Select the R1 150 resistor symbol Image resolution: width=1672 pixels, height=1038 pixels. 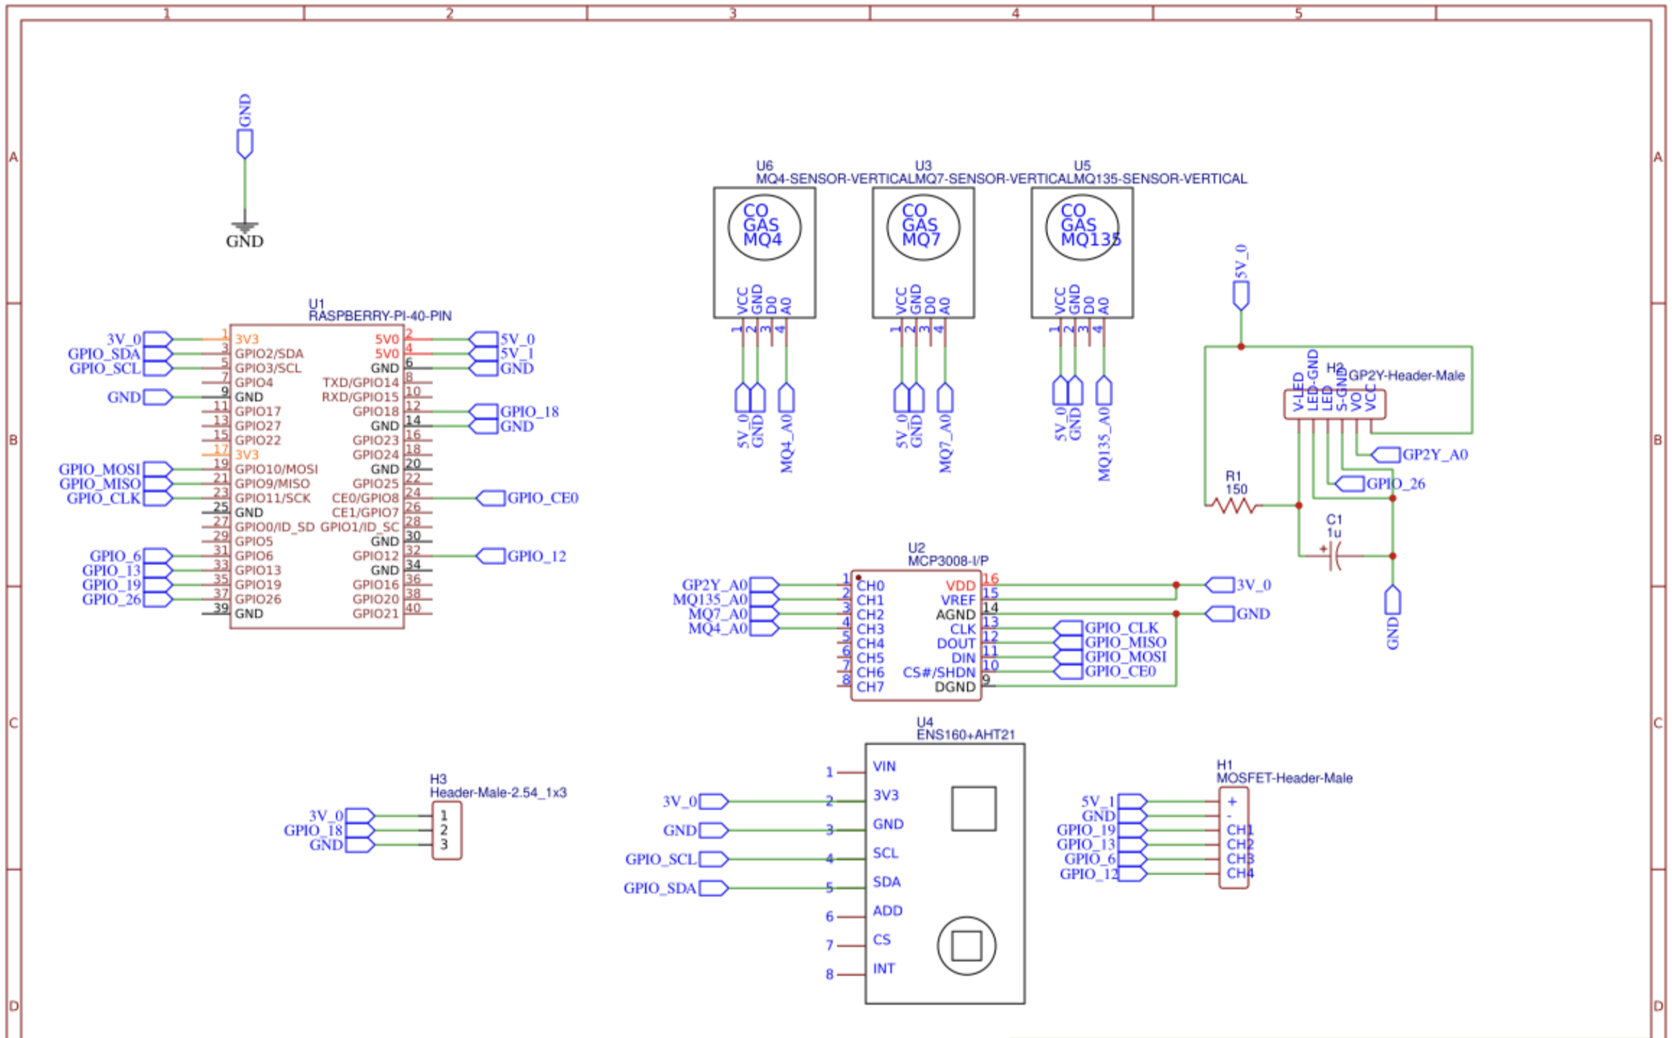[x=1234, y=506]
